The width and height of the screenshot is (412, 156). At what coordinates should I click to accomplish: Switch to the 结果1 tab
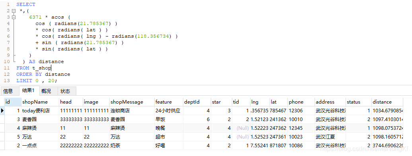point(28,91)
